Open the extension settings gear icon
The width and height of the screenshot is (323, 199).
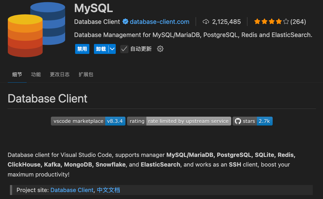tap(160, 49)
